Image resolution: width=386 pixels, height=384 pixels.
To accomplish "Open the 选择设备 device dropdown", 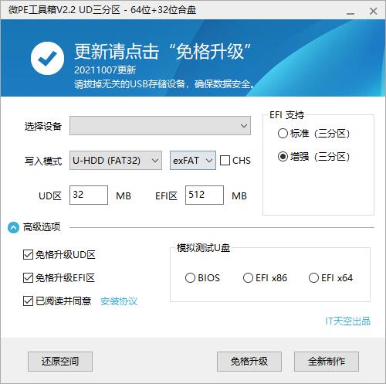I will [x=160, y=126].
